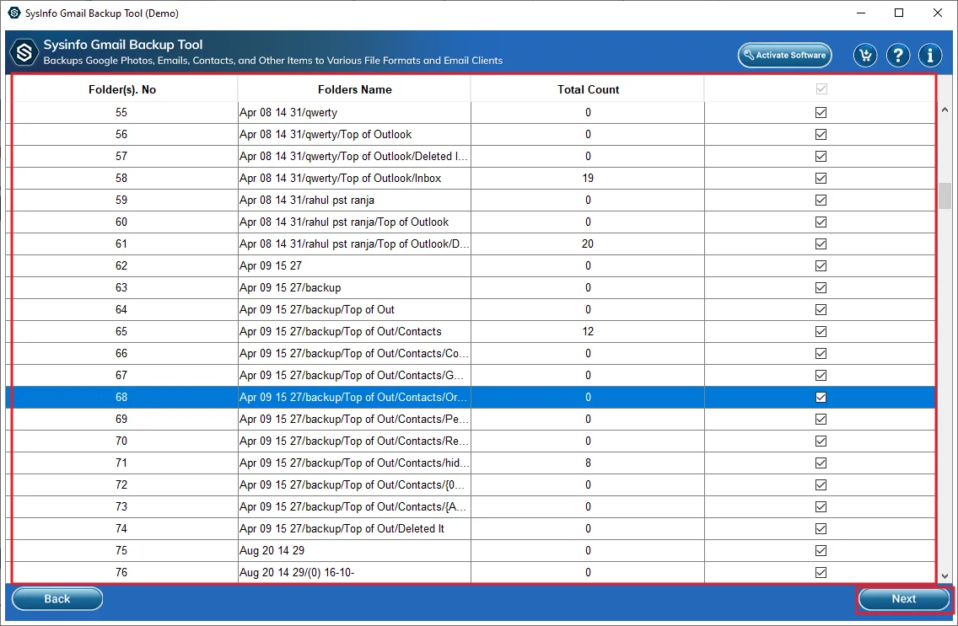Toggle the select-all checkbox in the header
The height and width of the screenshot is (626, 958).
821,89
